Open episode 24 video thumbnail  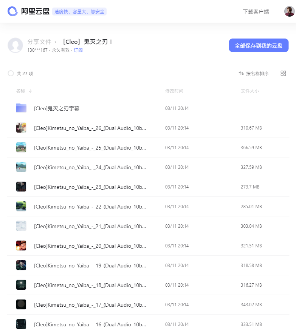pyautogui.click(x=21, y=167)
